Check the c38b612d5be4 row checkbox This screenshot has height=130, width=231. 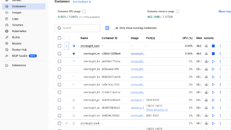pos(59,54)
